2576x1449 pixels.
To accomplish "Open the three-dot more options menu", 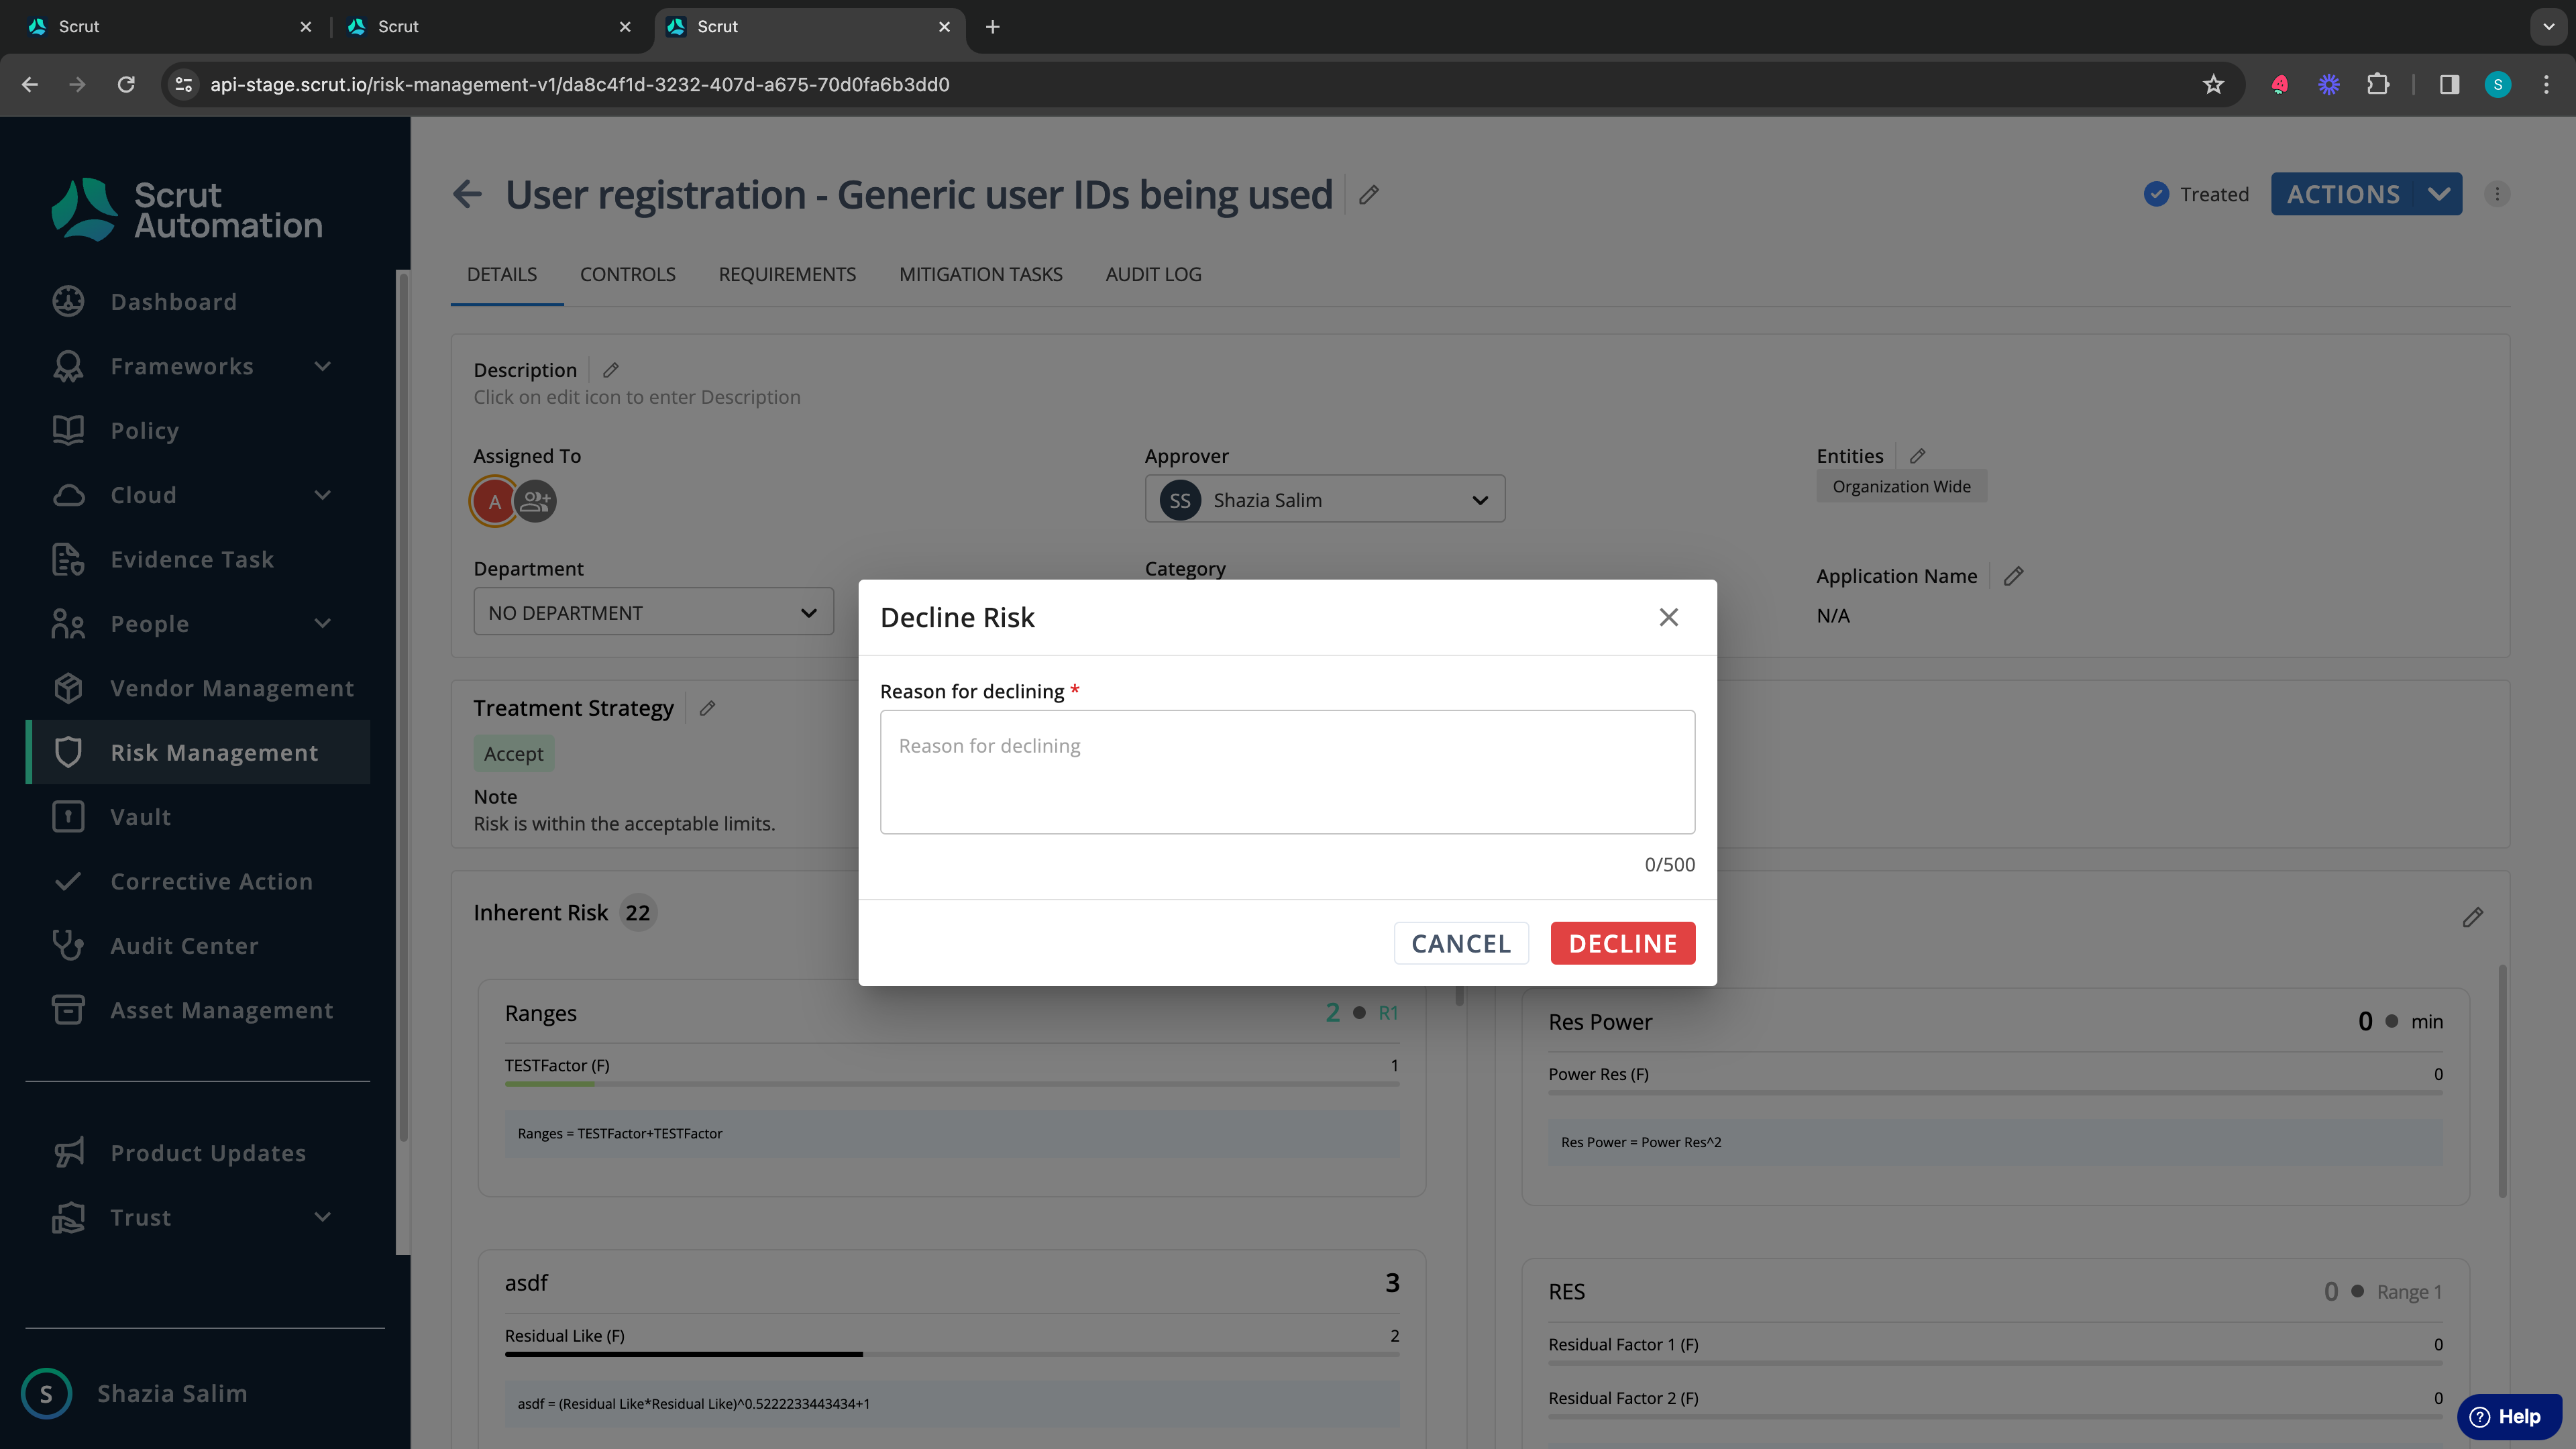I will point(2497,194).
